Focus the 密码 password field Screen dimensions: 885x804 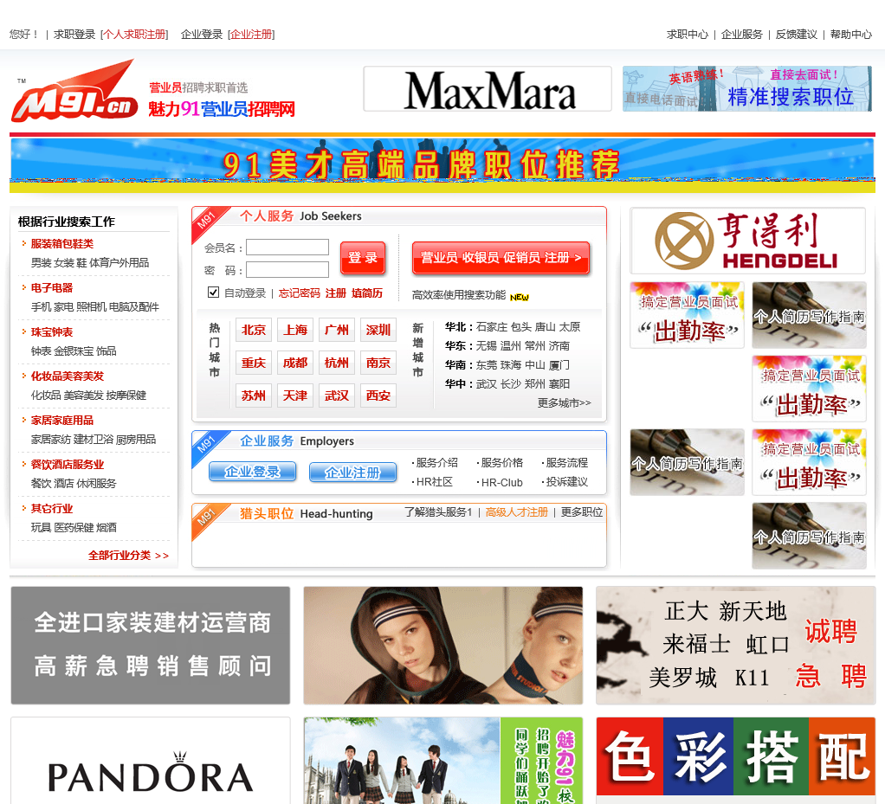(287, 270)
